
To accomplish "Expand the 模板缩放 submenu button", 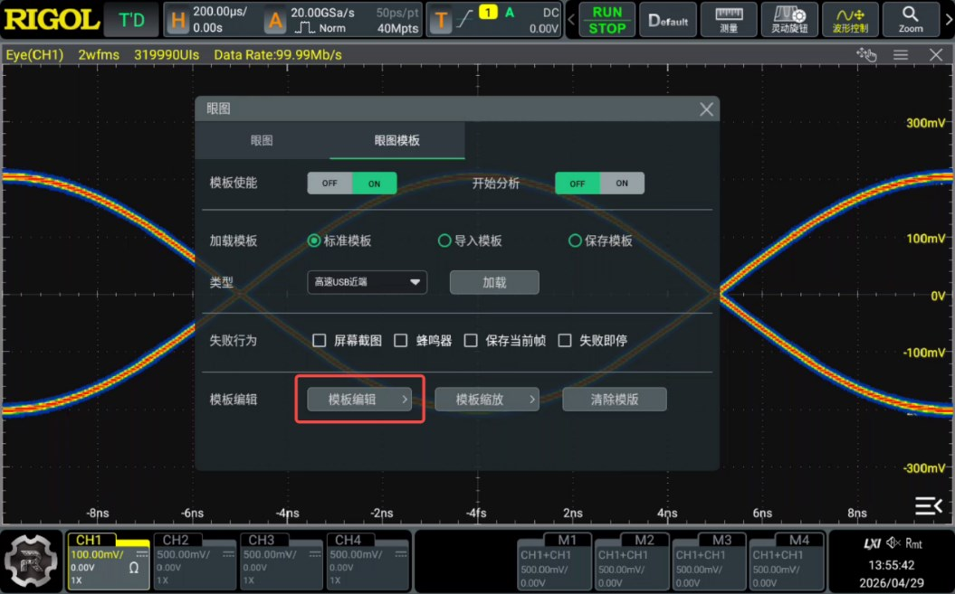I will click(487, 400).
